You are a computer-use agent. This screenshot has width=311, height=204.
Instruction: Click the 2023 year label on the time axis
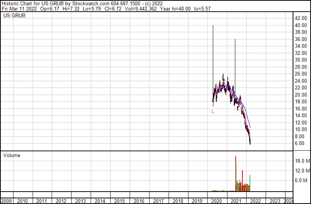[x=275, y=201]
